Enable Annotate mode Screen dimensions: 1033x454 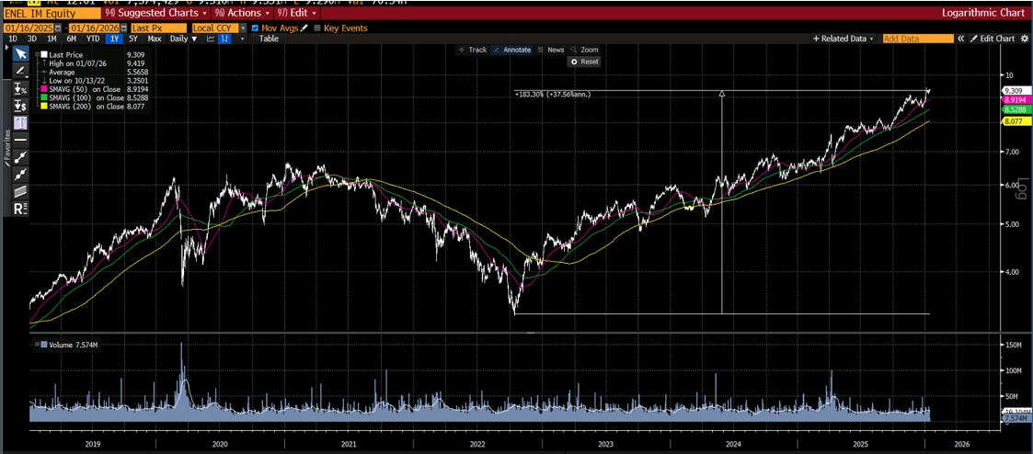(511, 50)
